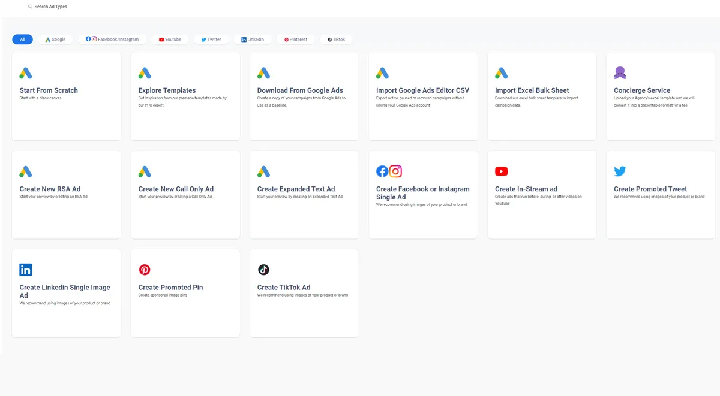The image size is (720, 396).
Task: Click 'Create a copy of your campaigns' description
Action: (301, 102)
